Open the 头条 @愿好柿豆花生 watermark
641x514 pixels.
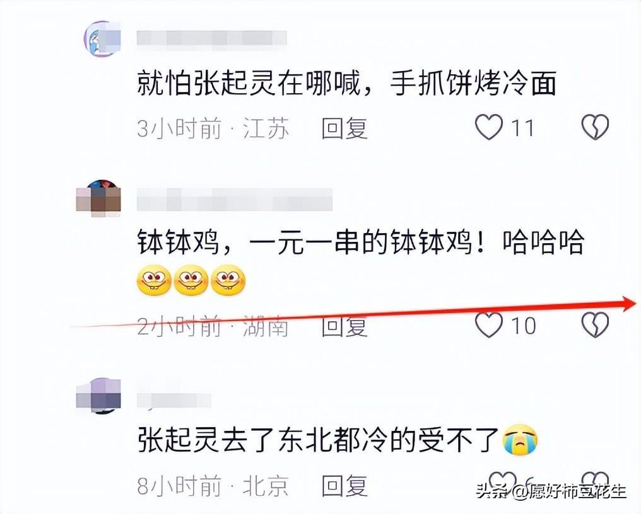tap(551, 491)
